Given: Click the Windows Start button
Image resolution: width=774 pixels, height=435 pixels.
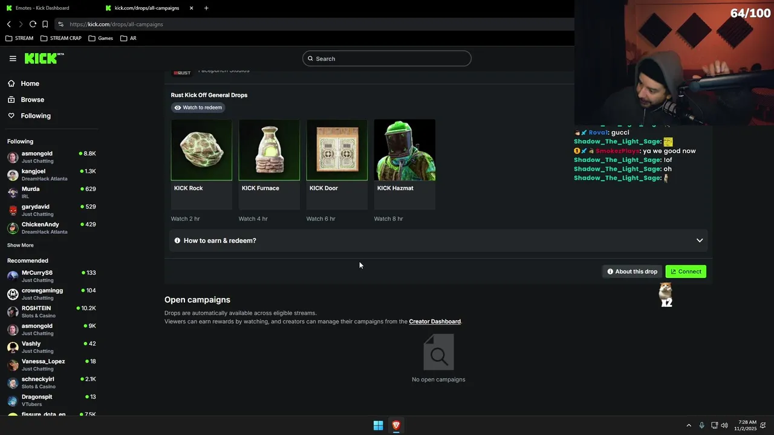Looking at the screenshot, I should click(x=378, y=425).
